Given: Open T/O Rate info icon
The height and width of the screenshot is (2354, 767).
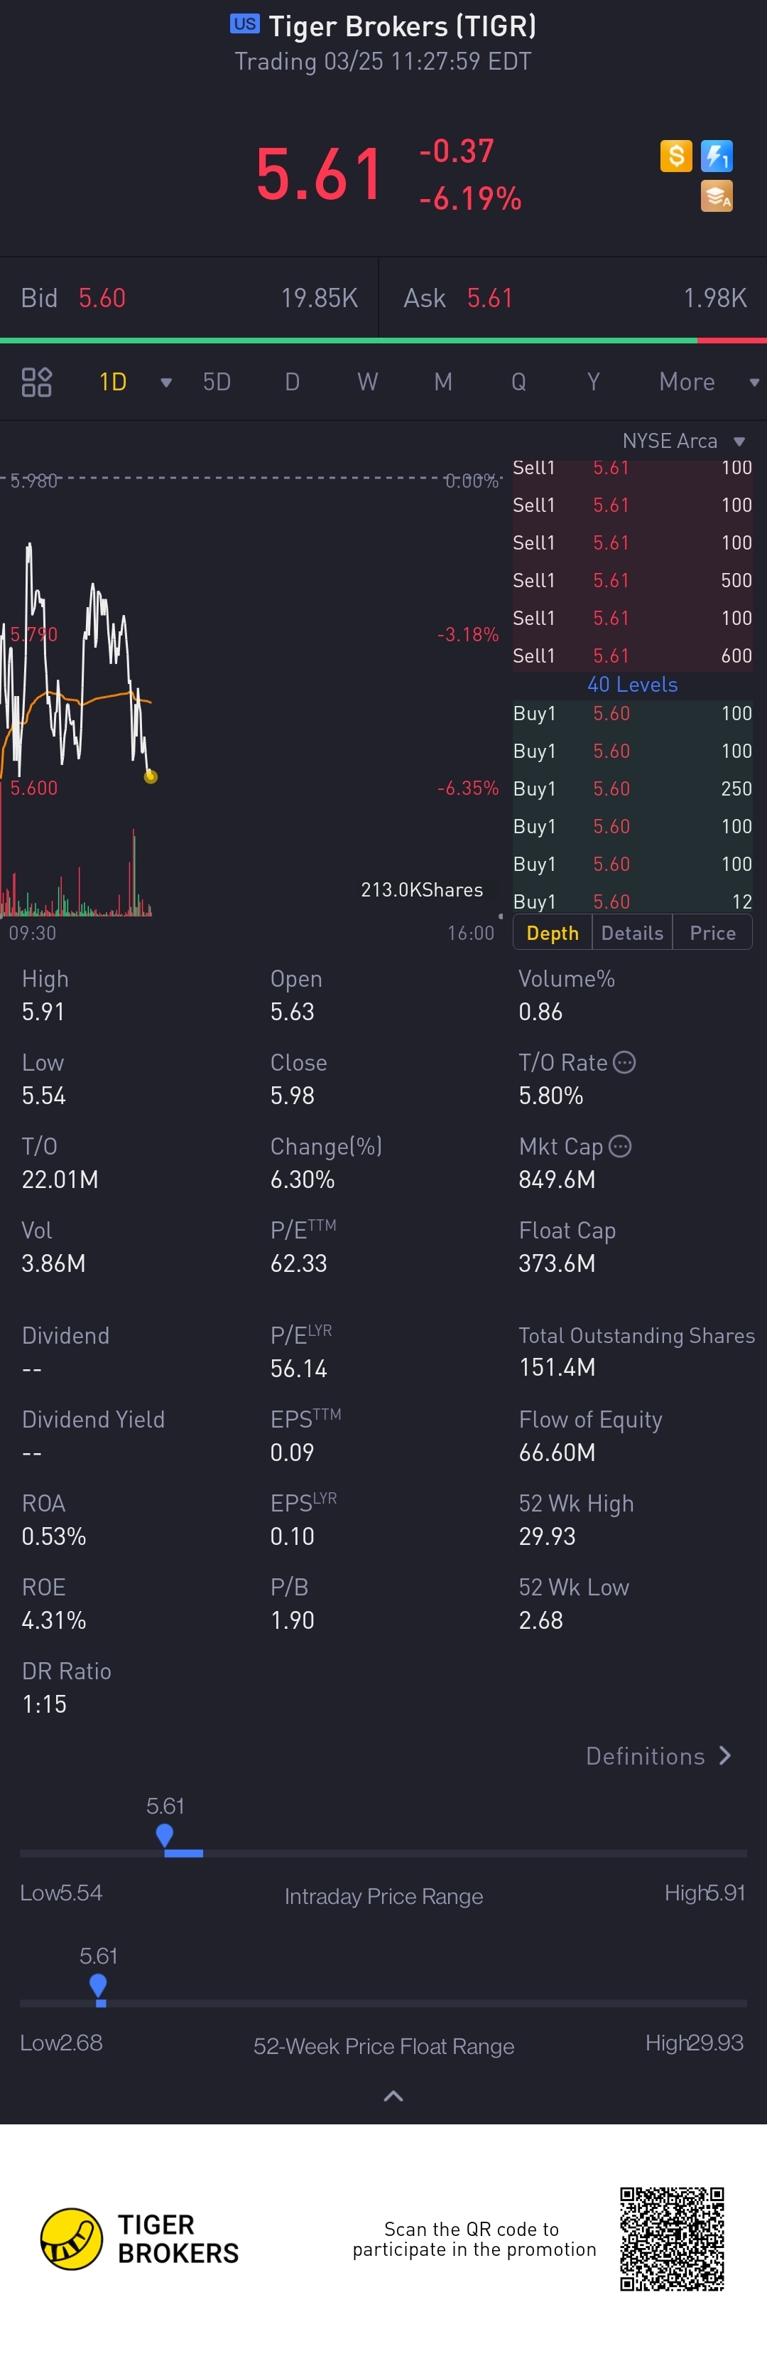Looking at the screenshot, I should tap(624, 1063).
